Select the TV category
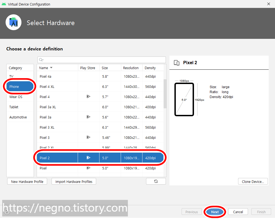The width and height of the screenshot is (275, 219). (20, 76)
